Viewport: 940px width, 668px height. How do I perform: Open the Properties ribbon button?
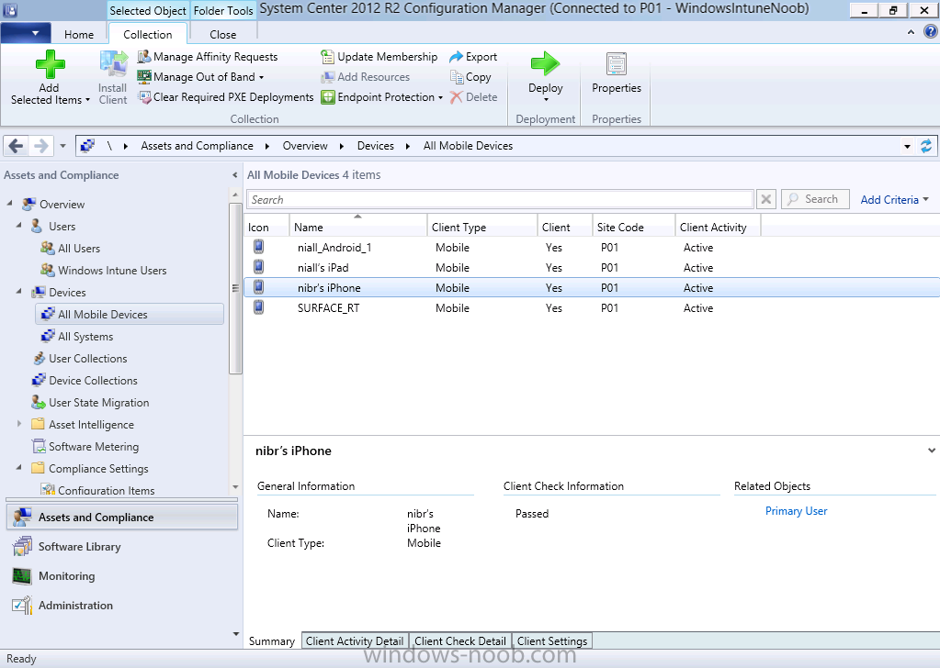617,73
